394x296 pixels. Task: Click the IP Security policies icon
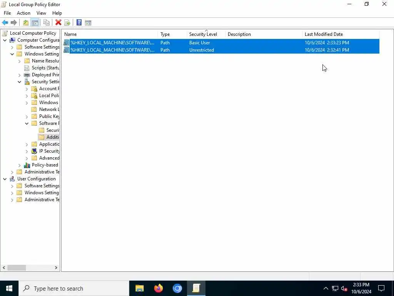(34, 151)
